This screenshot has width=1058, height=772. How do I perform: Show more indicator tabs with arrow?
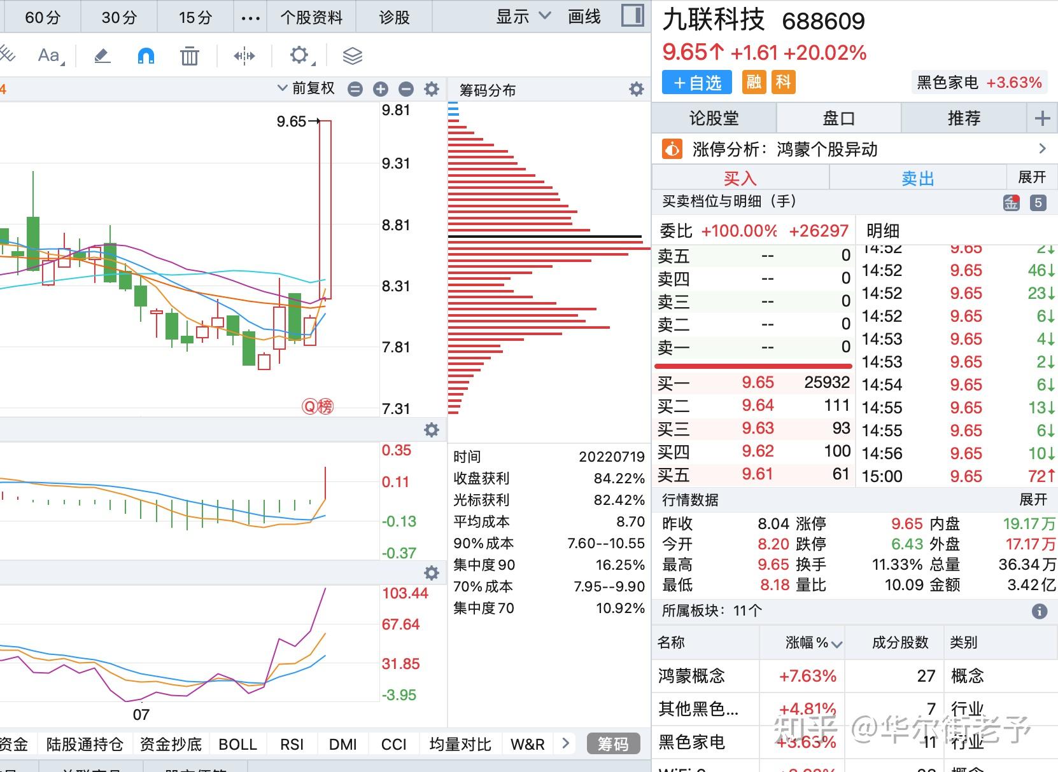pos(566,743)
